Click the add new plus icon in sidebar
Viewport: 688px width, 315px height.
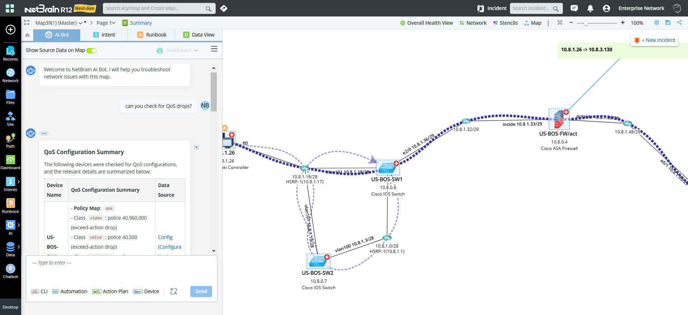[x=10, y=29]
